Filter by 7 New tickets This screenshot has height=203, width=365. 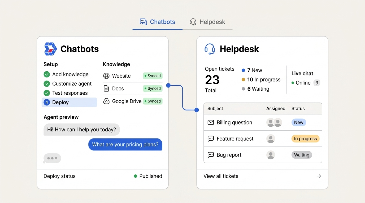[x=252, y=70]
